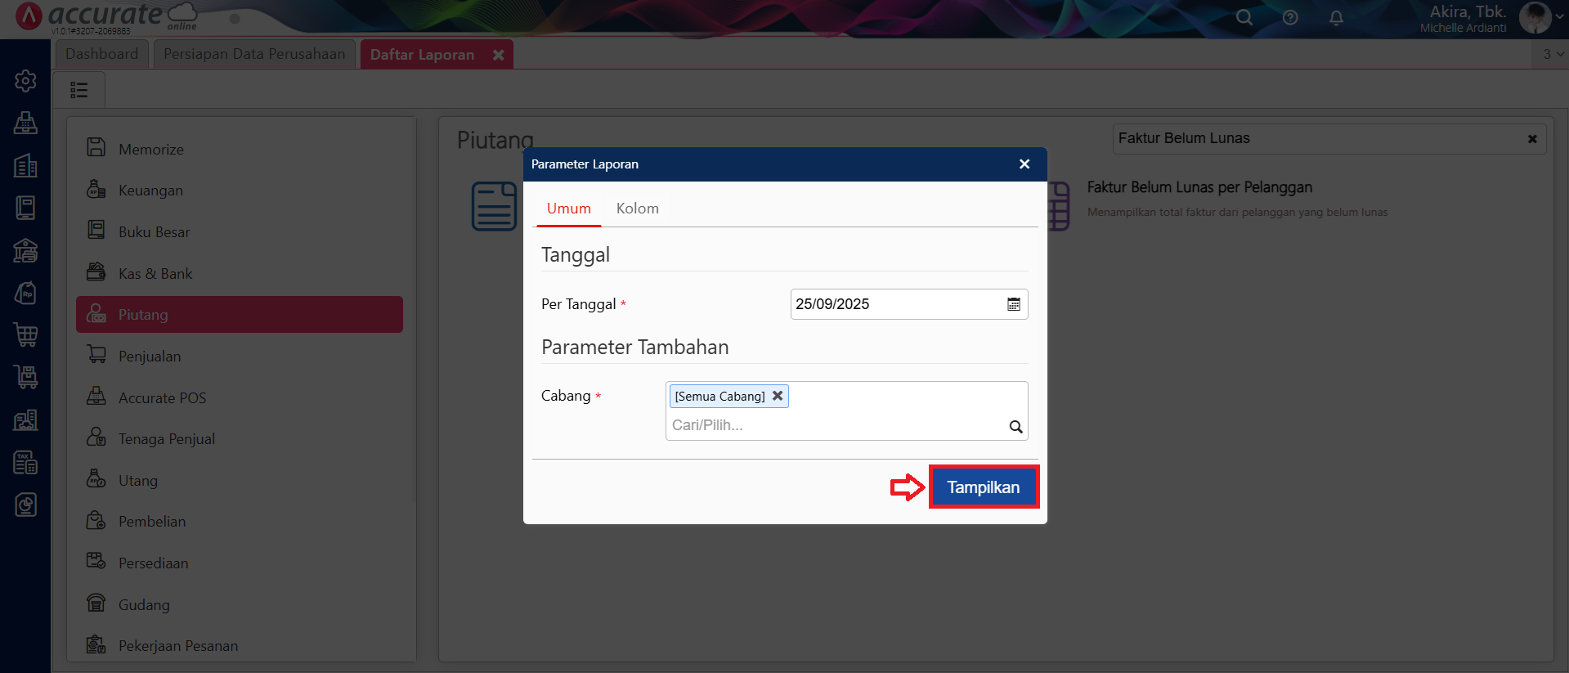Open the calendar picker for Per Tanggal

tap(1013, 304)
